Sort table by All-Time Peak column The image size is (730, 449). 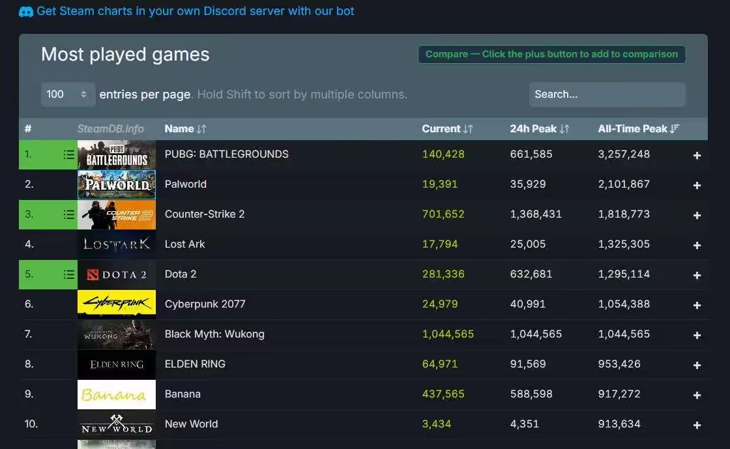638,129
